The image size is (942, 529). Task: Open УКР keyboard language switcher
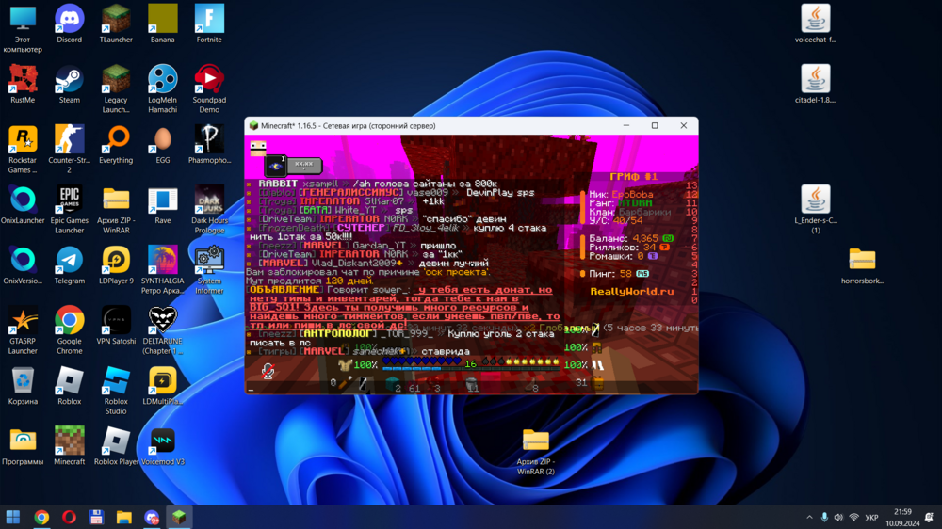[871, 517]
